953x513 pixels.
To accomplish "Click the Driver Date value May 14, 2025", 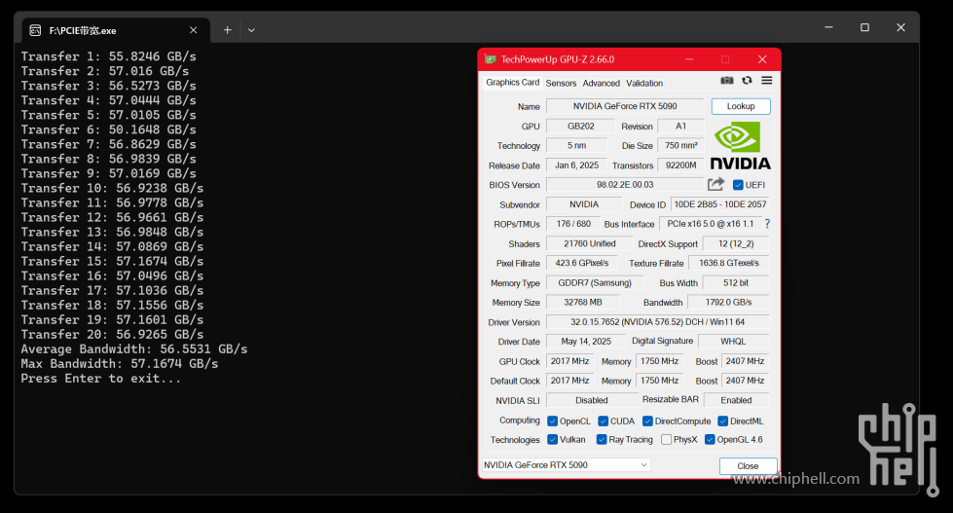I will tap(586, 342).
